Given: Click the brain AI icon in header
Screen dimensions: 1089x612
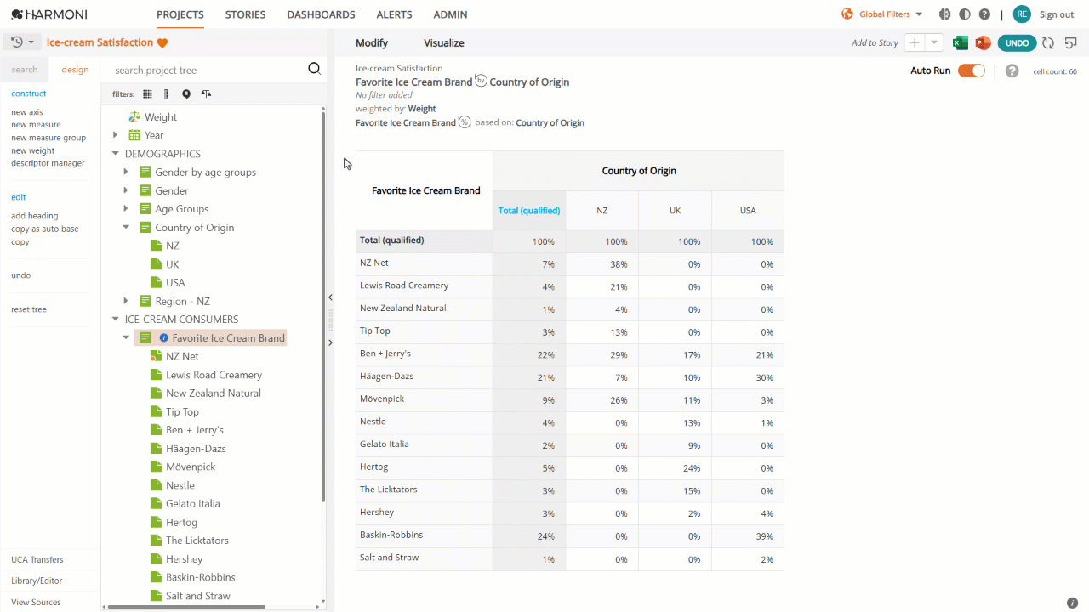Looking at the screenshot, I should click(x=944, y=14).
